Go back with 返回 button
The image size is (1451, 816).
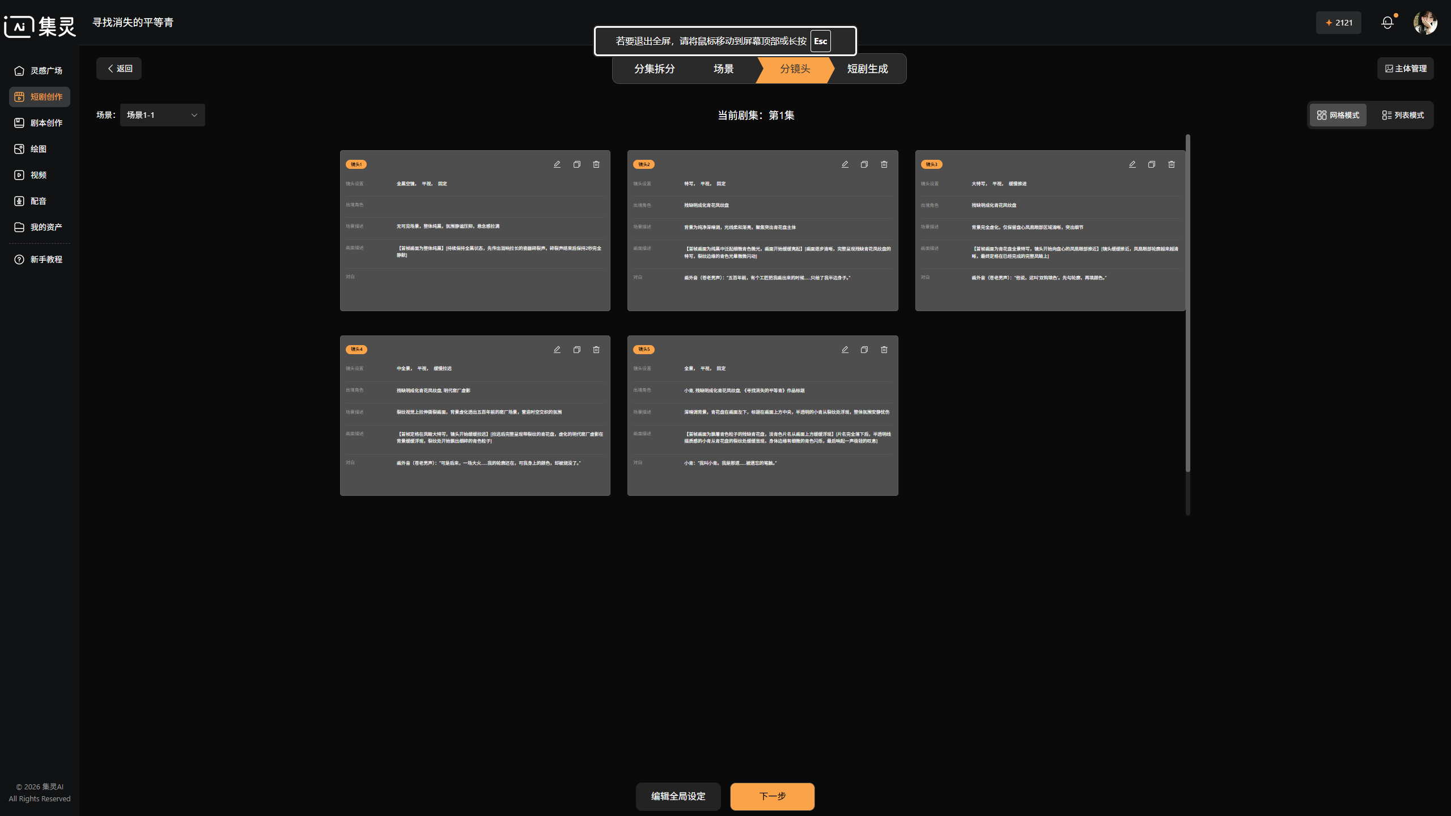click(119, 69)
